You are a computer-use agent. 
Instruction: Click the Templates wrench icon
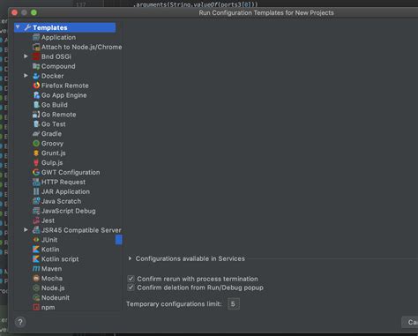point(27,27)
